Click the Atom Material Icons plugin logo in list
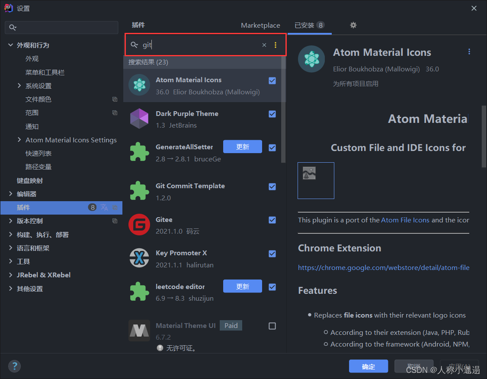 (x=139, y=85)
